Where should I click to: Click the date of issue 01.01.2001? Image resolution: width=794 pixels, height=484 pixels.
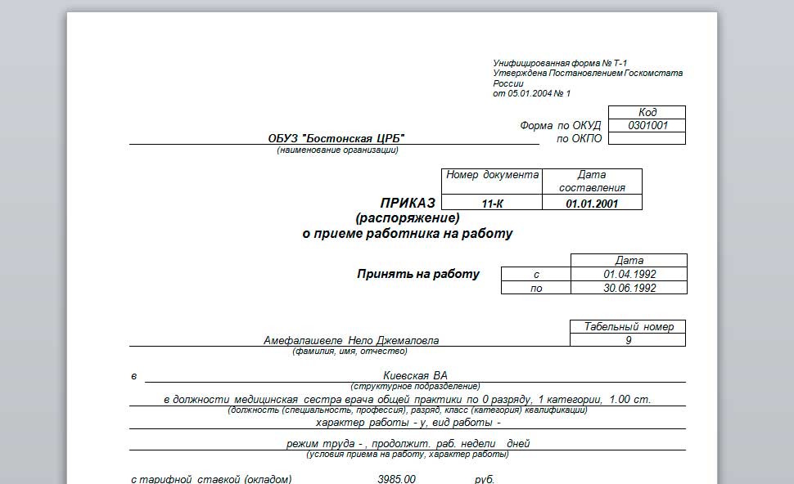[592, 202]
